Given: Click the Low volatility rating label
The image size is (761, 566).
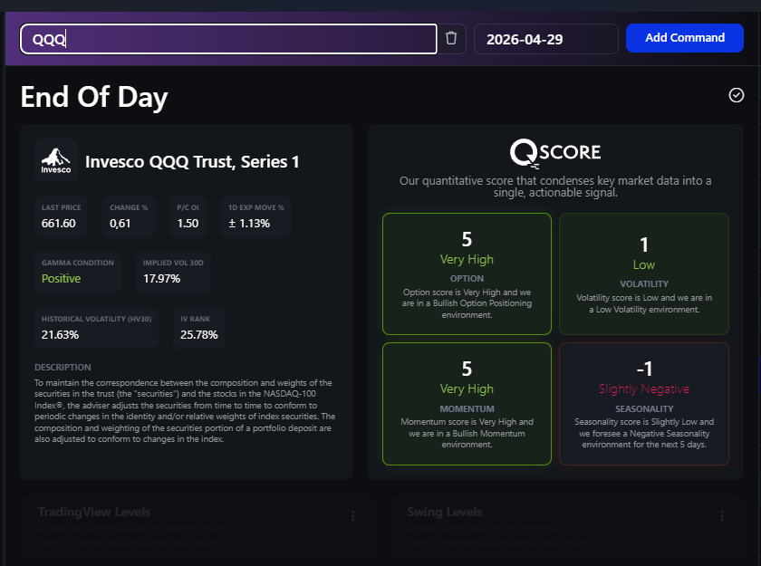Looking at the screenshot, I should pyautogui.click(x=643, y=264).
